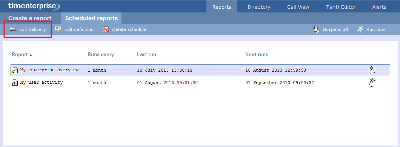Open the Tariff Editor tab
This screenshot has height=147, width=400.
[340, 7]
